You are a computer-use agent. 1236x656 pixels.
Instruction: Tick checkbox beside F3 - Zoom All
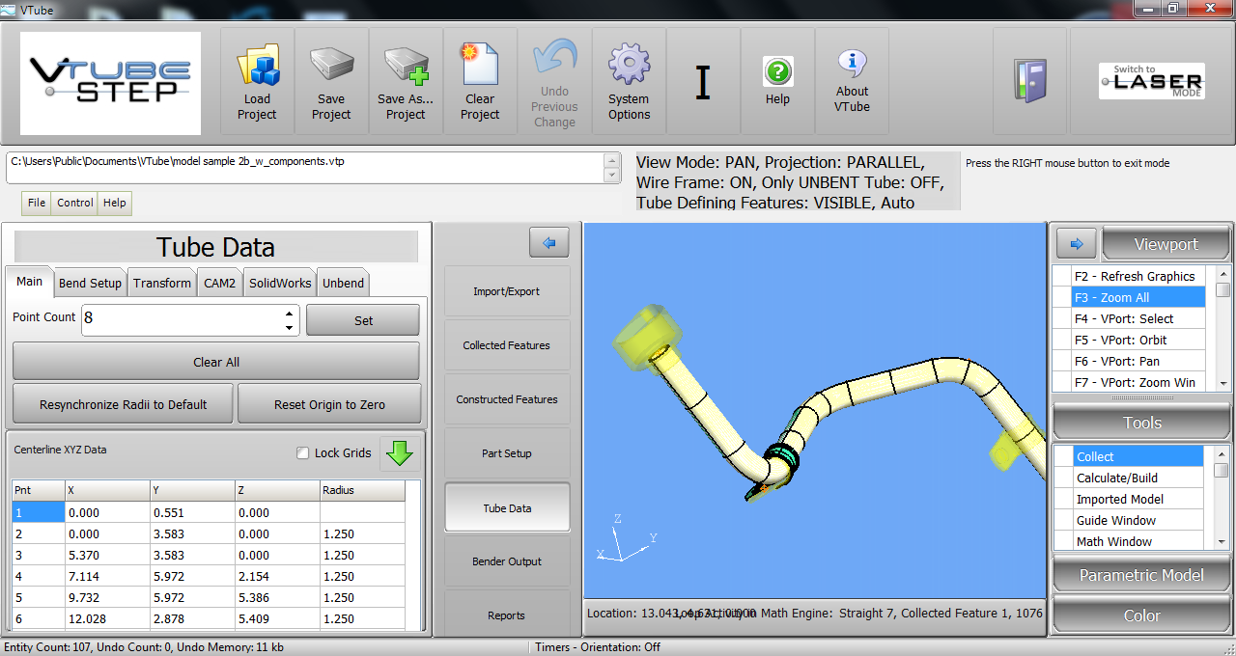click(1062, 298)
